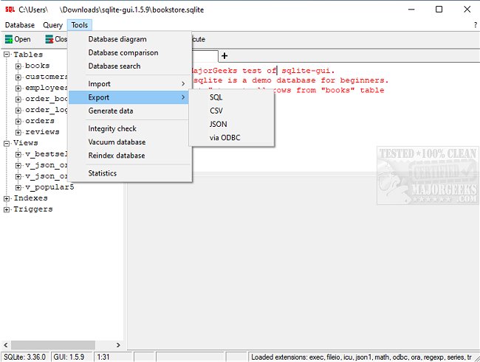
Task: Export as CSV from submenu
Action: [x=231, y=111]
